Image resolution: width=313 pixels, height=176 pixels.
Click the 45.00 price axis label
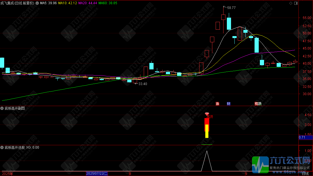307,48
